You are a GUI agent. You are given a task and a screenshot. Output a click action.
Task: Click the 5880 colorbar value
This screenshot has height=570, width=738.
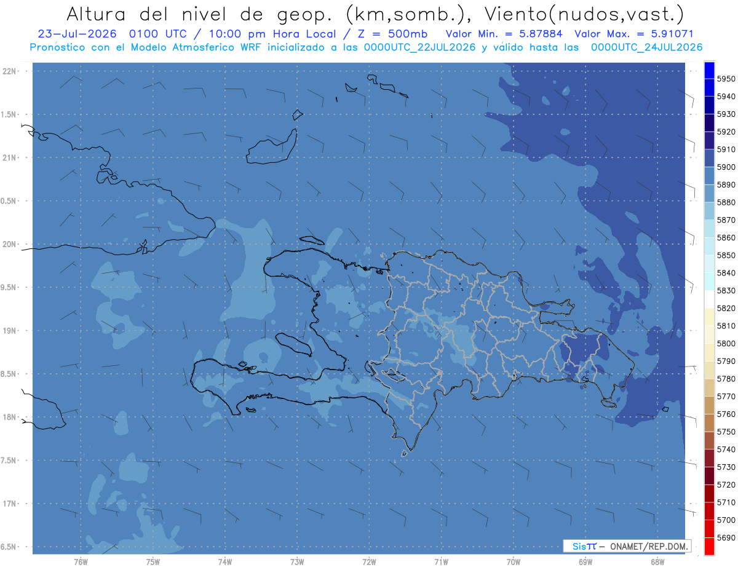(726, 202)
